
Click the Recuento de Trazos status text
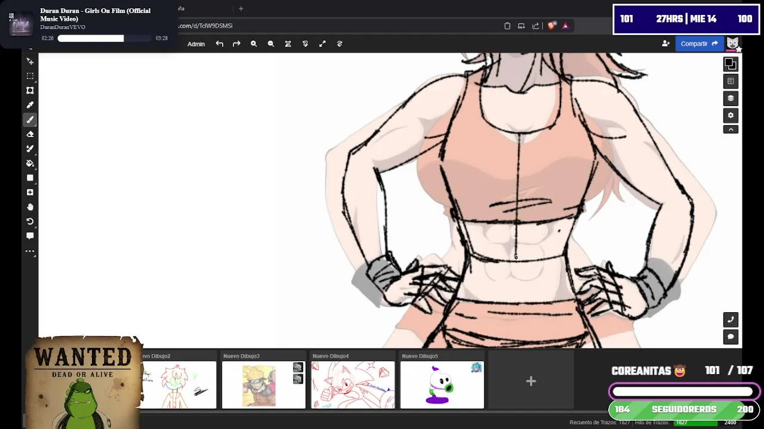tap(600, 422)
